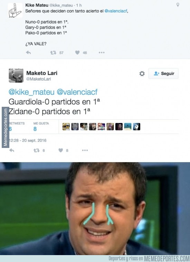
Task: Show the ME GUSTA likes count list
Action: 41,127
